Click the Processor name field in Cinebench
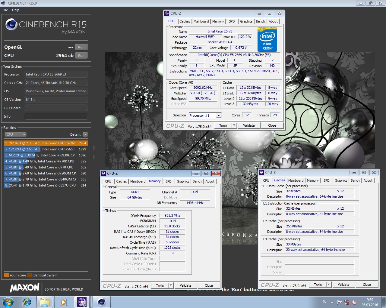 [56, 74]
